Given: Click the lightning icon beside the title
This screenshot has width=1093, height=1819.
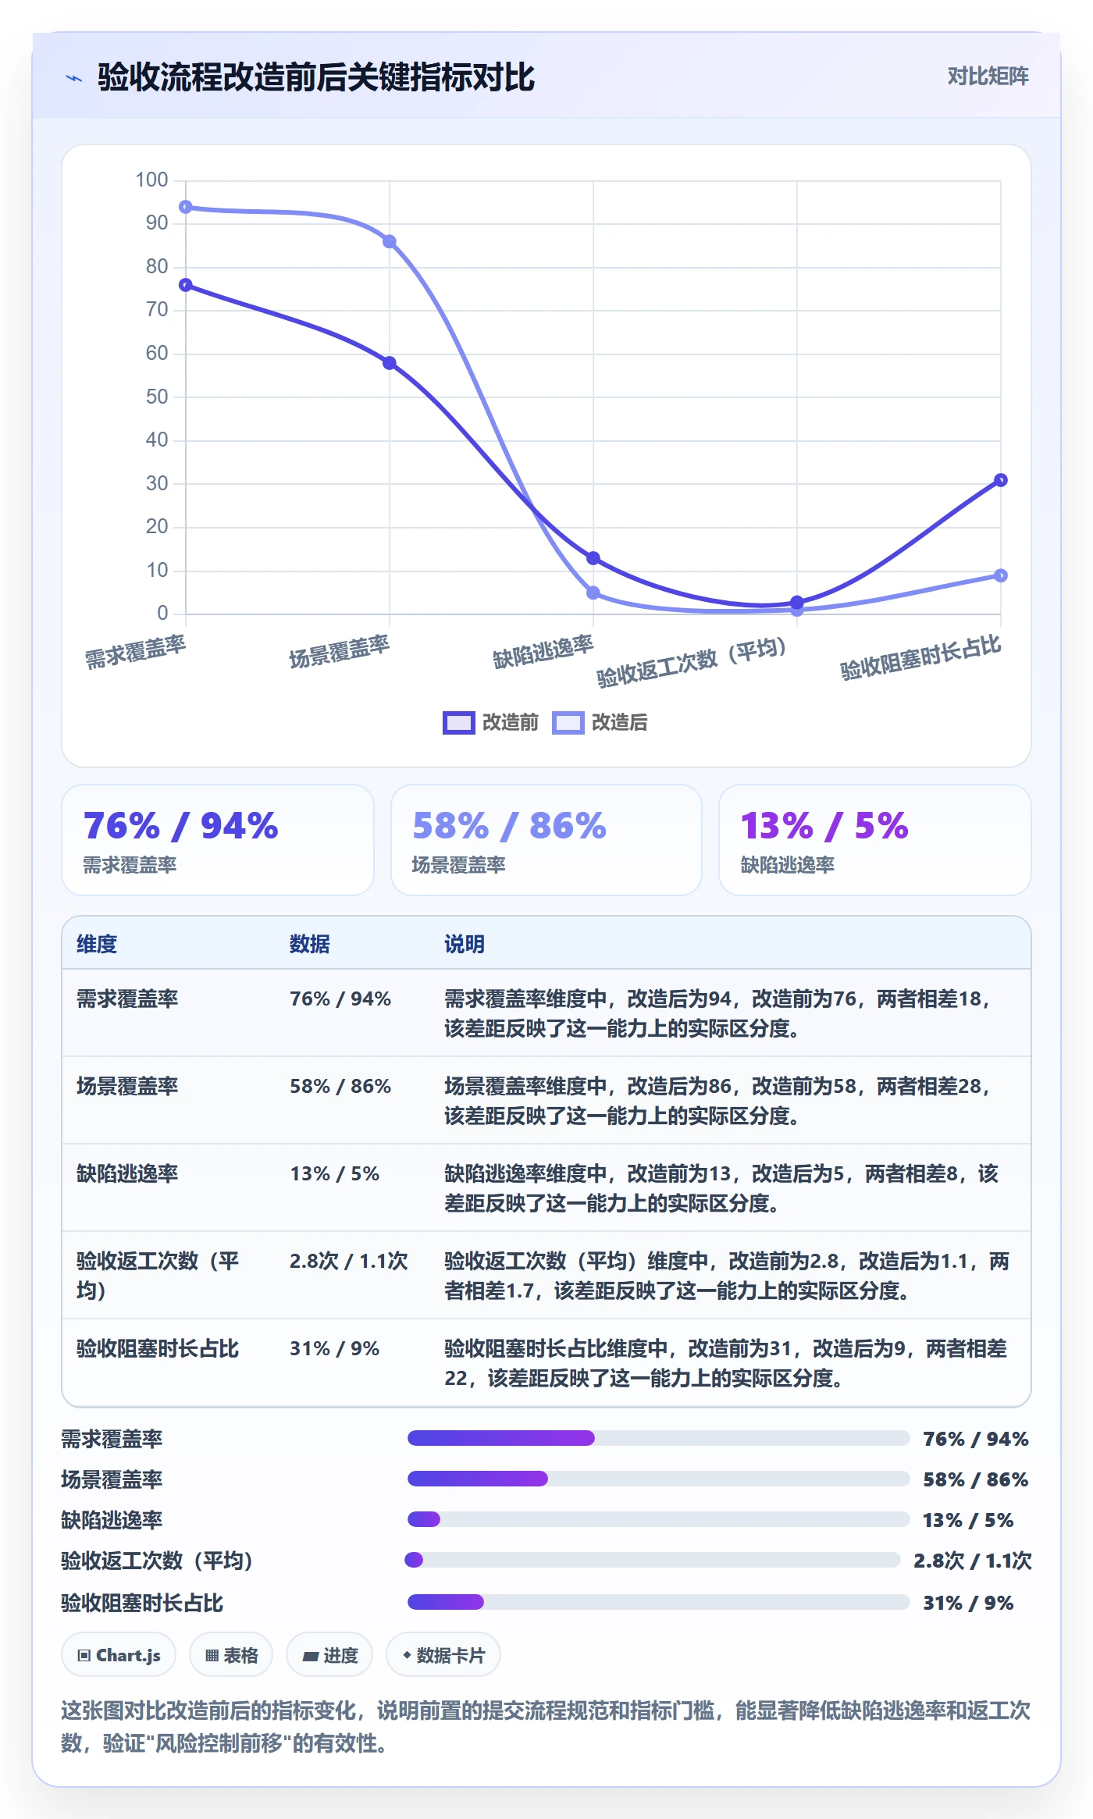Looking at the screenshot, I should coord(74,78).
